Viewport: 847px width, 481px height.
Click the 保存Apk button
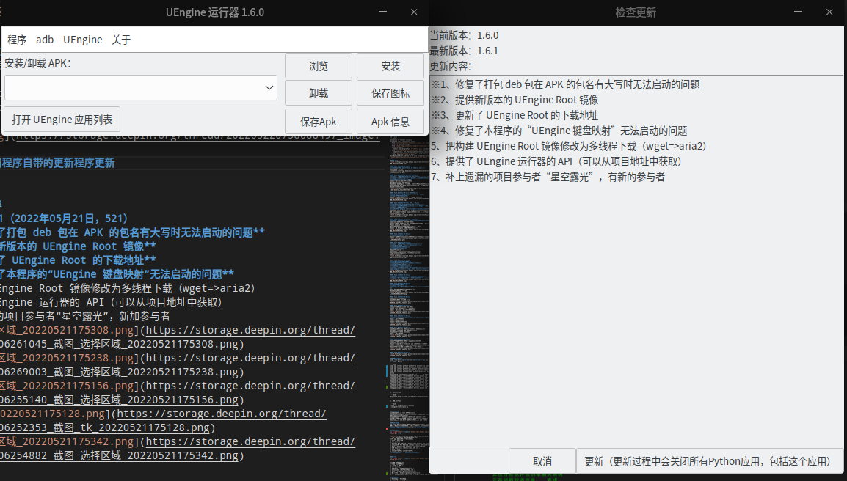pyautogui.click(x=318, y=122)
